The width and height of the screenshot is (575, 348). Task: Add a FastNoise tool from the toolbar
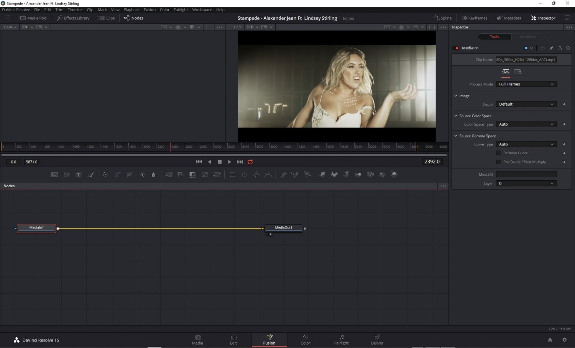point(67,175)
